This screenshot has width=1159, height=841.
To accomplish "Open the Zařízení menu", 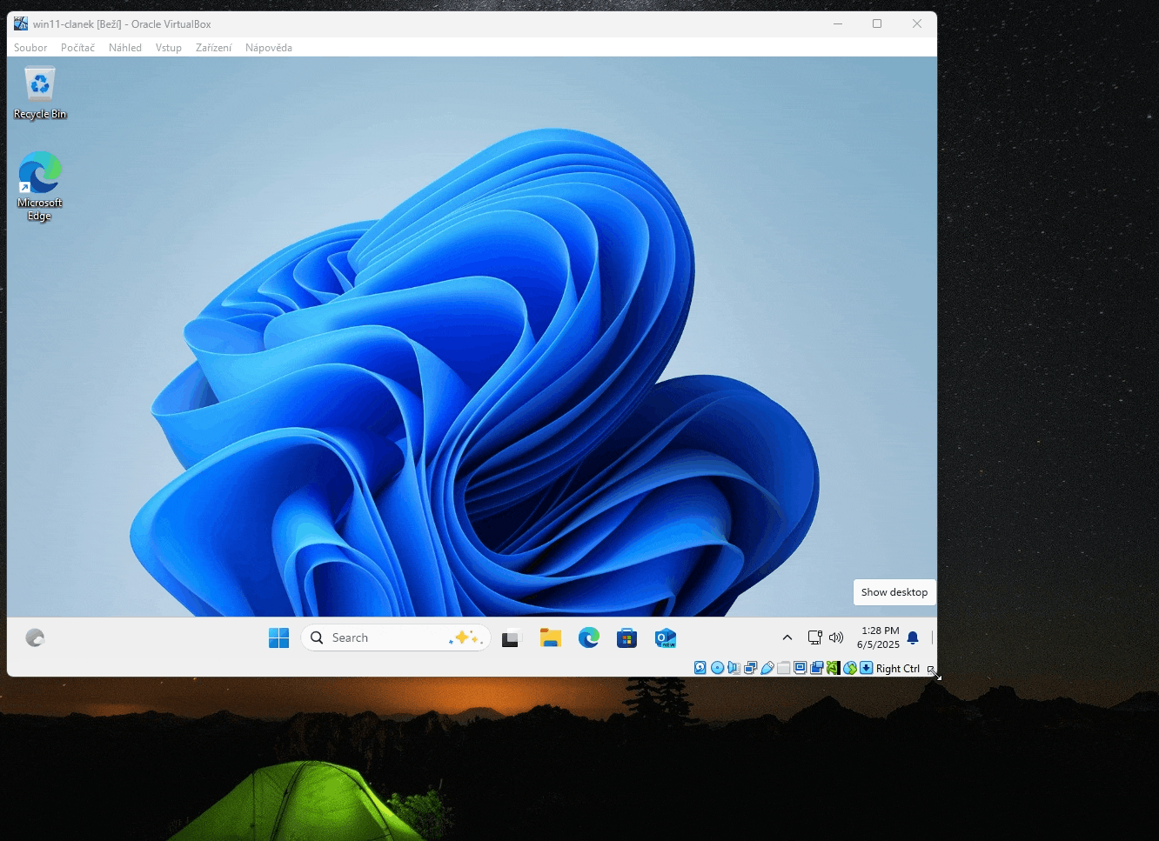I will [213, 48].
